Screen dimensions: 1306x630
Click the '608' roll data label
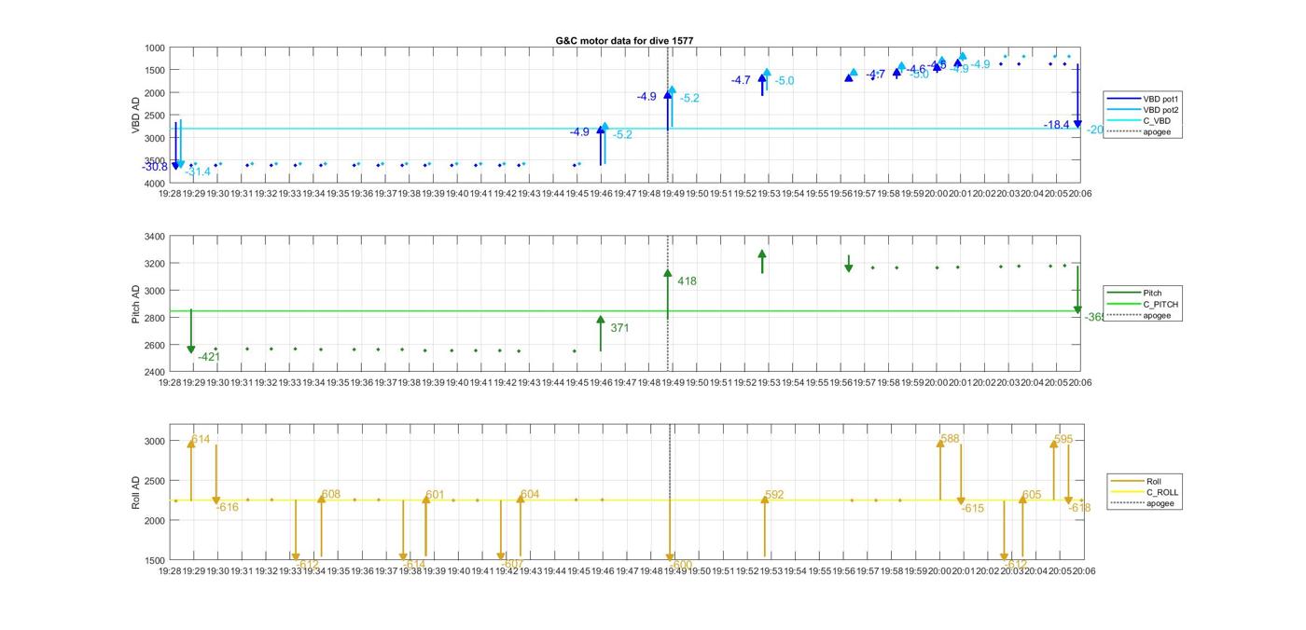coord(331,494)
